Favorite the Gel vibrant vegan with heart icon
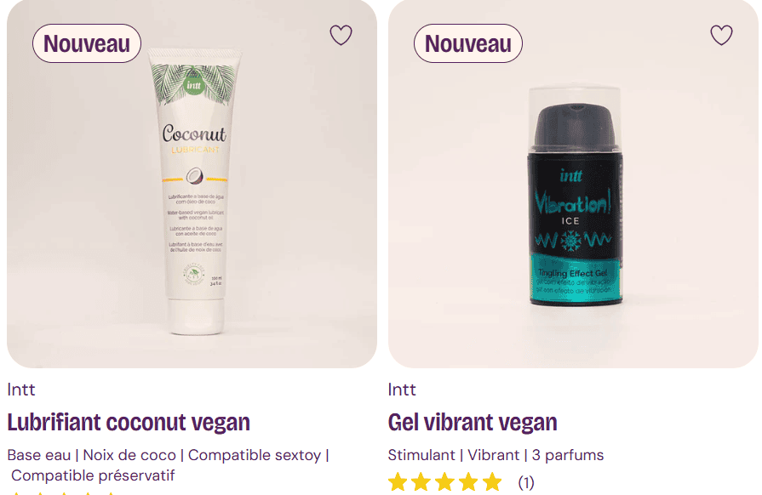The width and height of the screenshot is (762, 495). [x=721, y=35]
